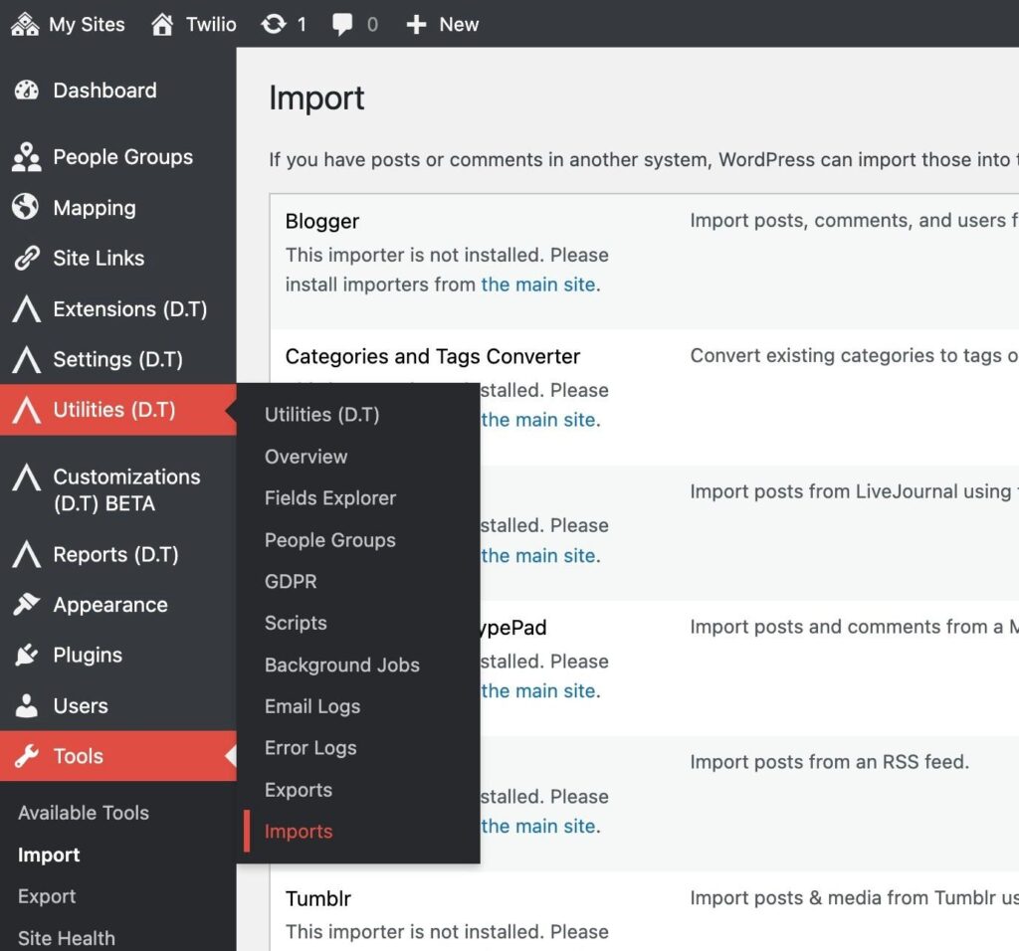Viewport: 1019px width, 951px height.
Task: Select Fields Explorer from the Utilities flyout
Action: coord(330,498)
